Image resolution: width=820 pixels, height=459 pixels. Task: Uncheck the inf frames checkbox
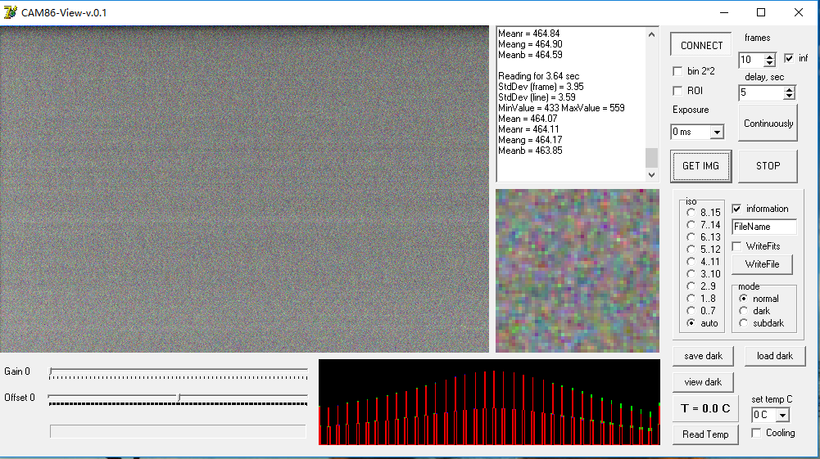pos(789,58)
